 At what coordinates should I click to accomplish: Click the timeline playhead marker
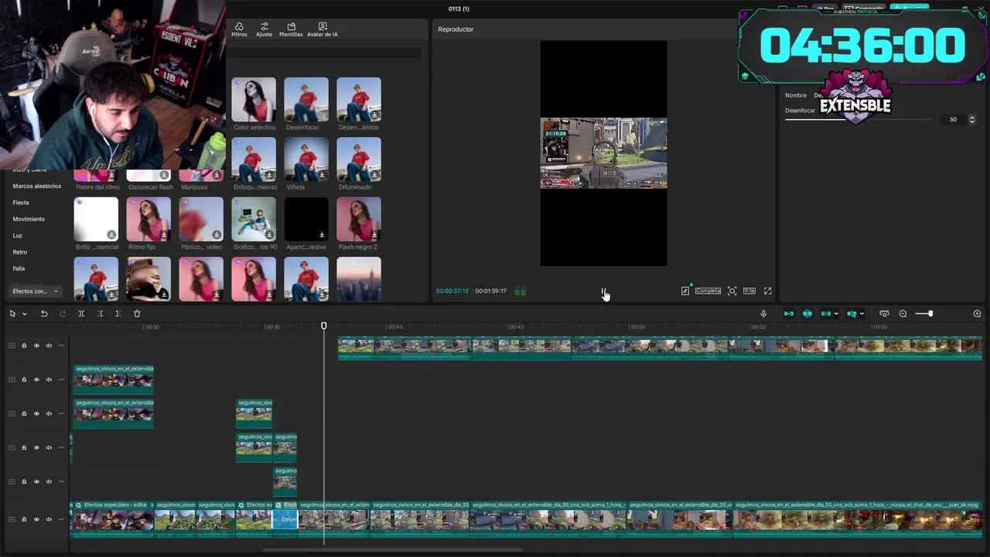324,326
